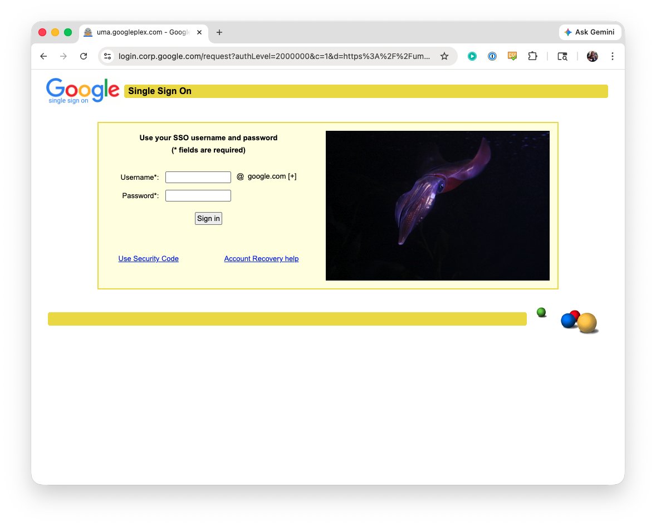Click the Ask Gemini button
The width and height of the screenshot is (656, 526).
pos(590,32)
